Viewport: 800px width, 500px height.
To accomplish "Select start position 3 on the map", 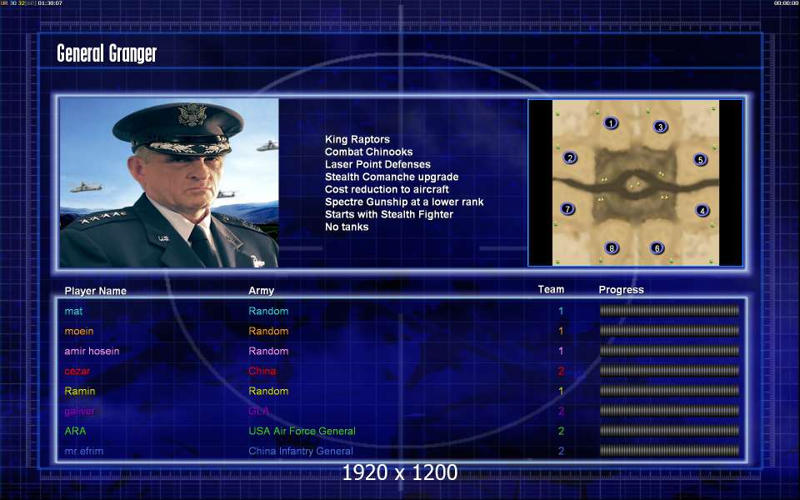I will tap(660, 127).
